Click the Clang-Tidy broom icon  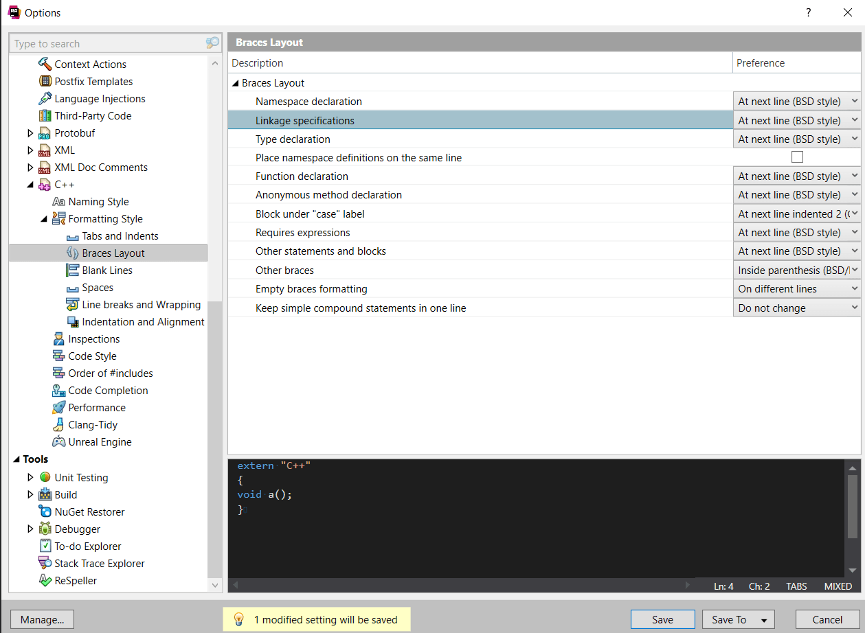pos(59,425)
